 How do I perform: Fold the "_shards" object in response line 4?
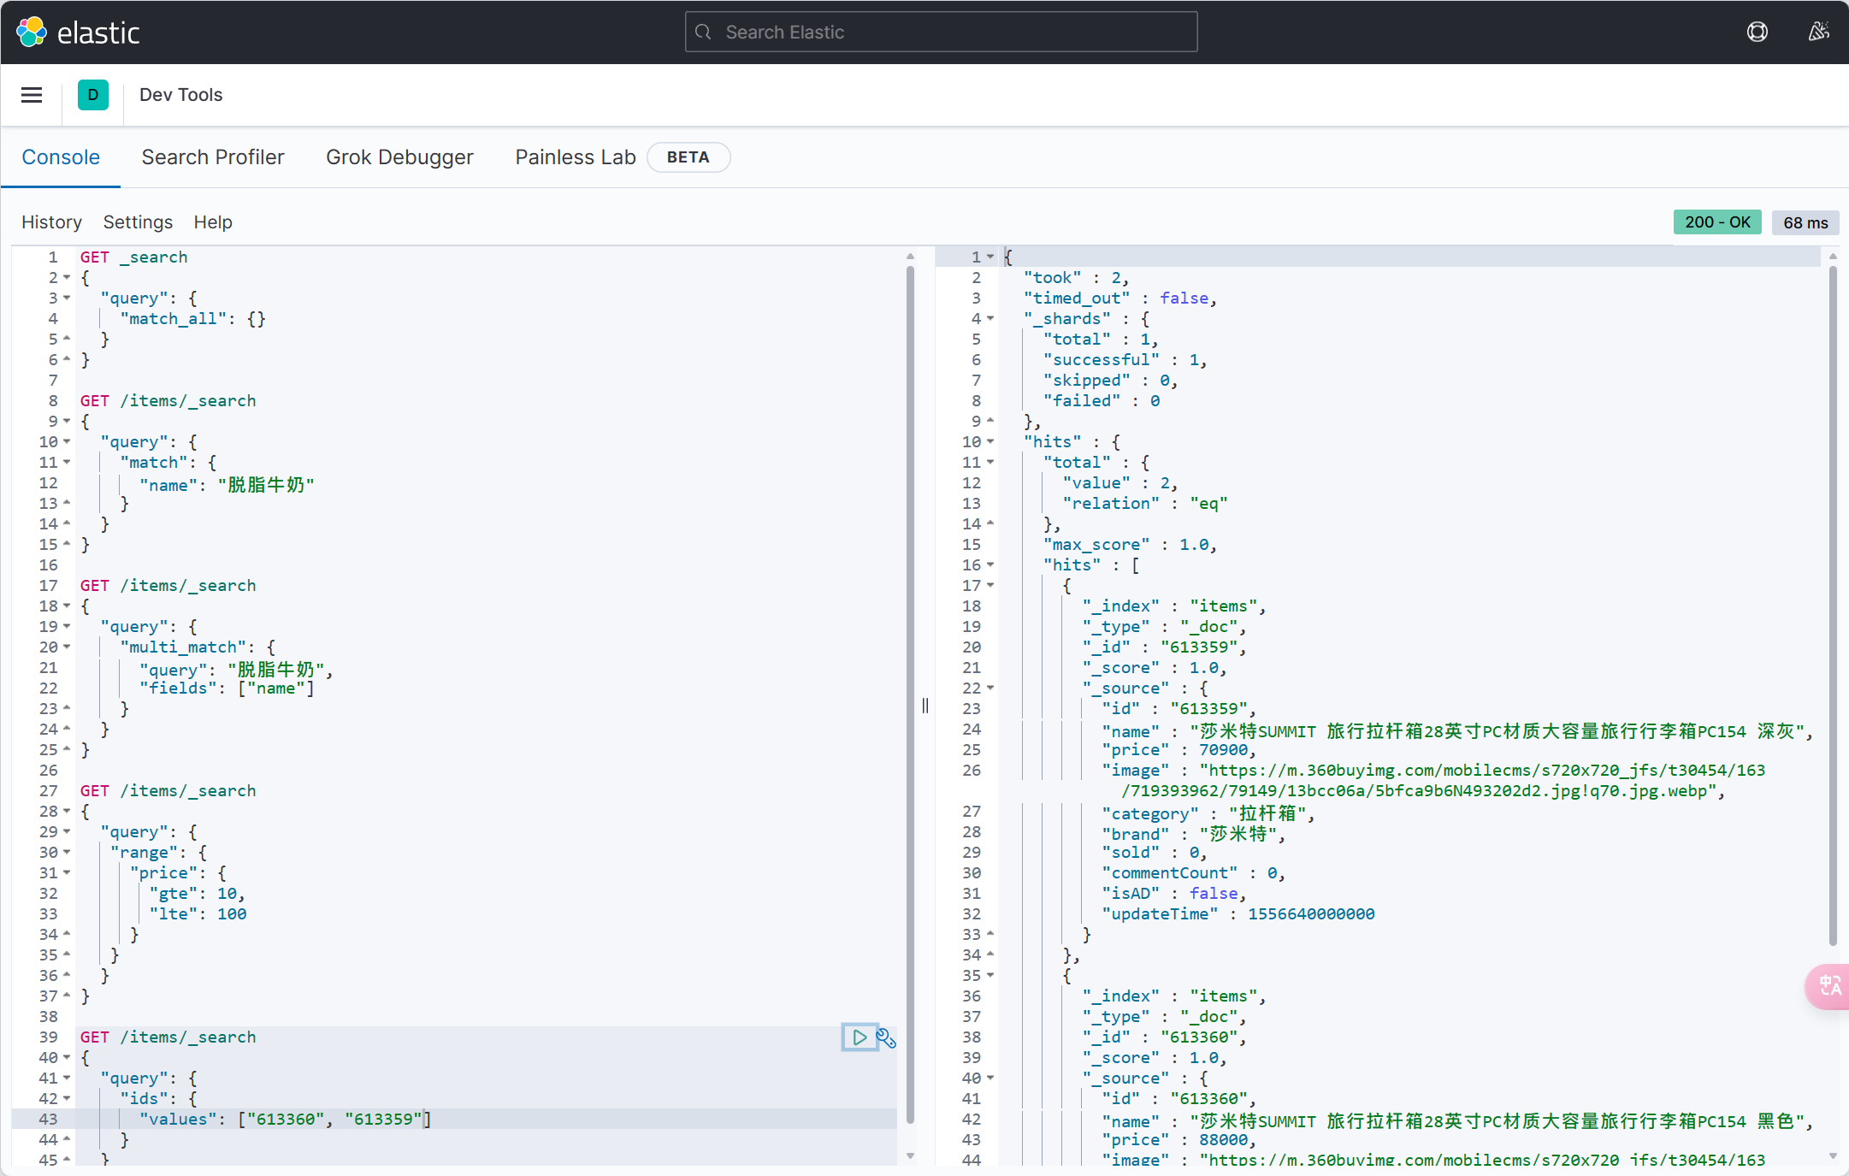(990, 319)
